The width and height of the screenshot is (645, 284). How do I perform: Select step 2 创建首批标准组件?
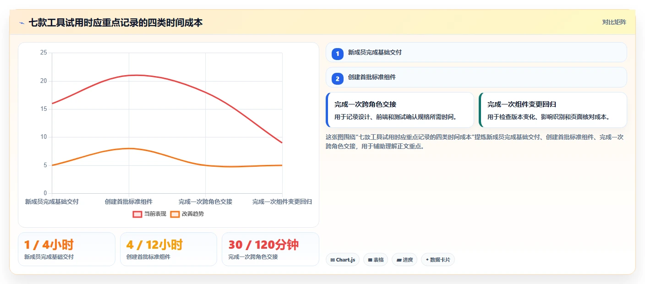(x=476, y=77)
